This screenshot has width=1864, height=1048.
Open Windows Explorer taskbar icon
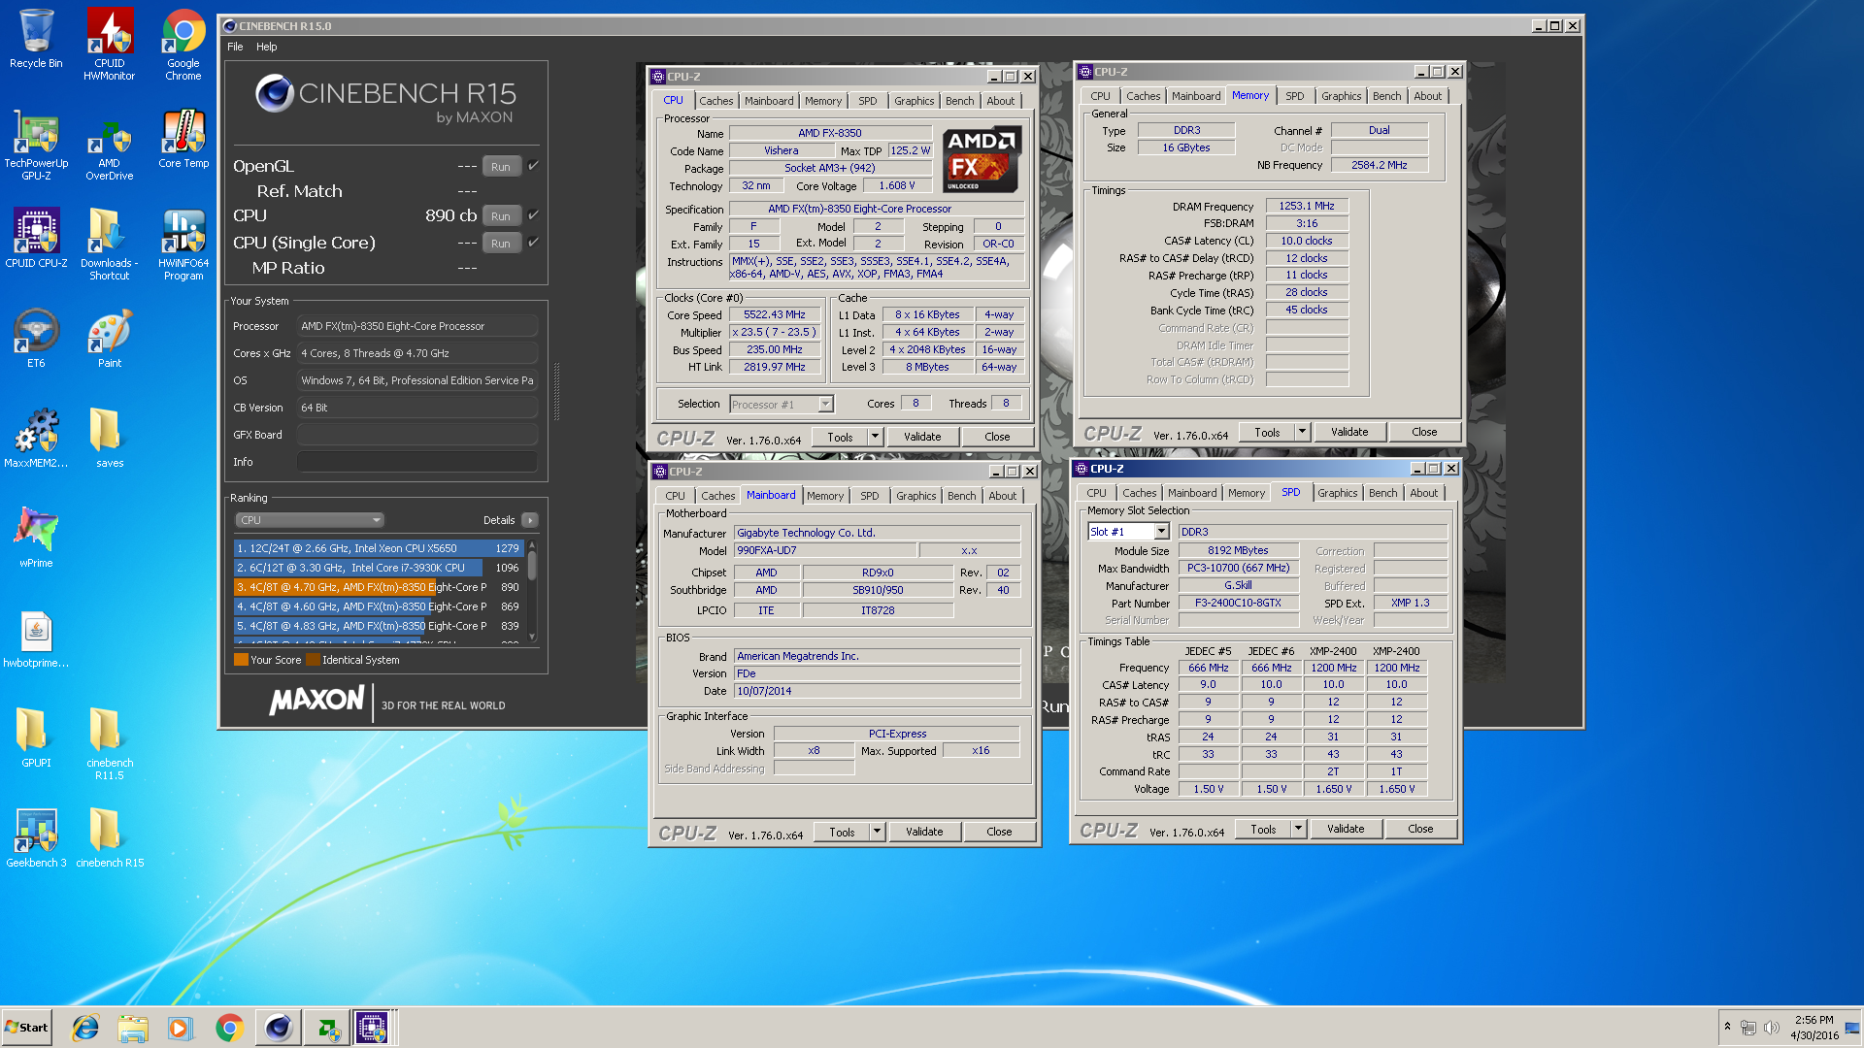click(133, 1028)
